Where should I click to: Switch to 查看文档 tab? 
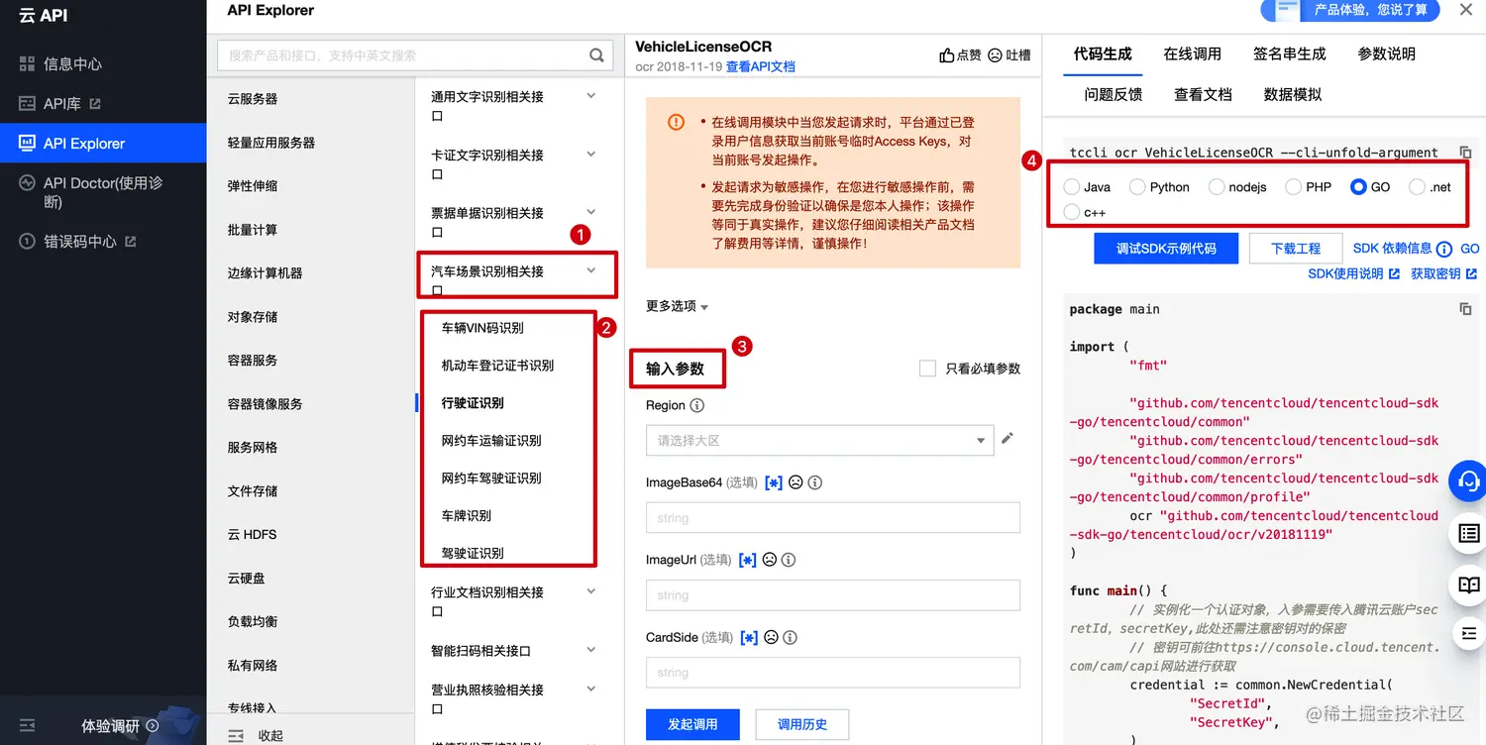pos(1203,94)
